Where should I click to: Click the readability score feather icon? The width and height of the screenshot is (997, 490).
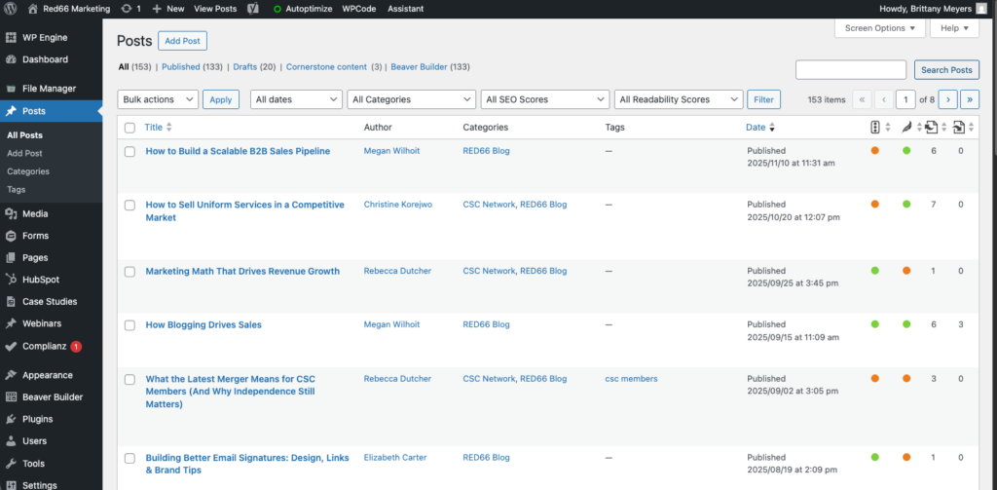[905, 127]
